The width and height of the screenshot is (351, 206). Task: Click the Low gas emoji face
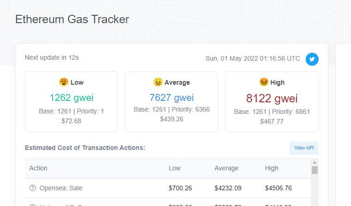[63, 82]
